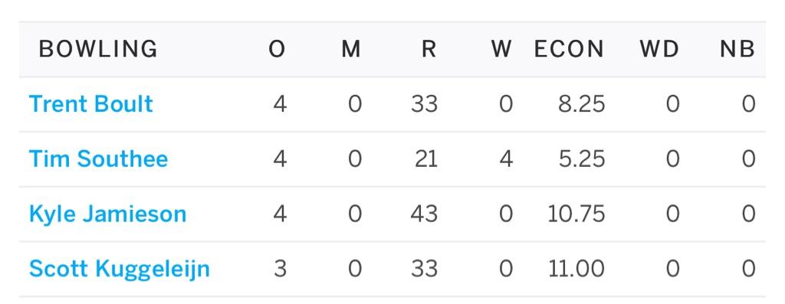Click the M maidens column header
This screenshot has height=304, width=785.
click(351, 50)
